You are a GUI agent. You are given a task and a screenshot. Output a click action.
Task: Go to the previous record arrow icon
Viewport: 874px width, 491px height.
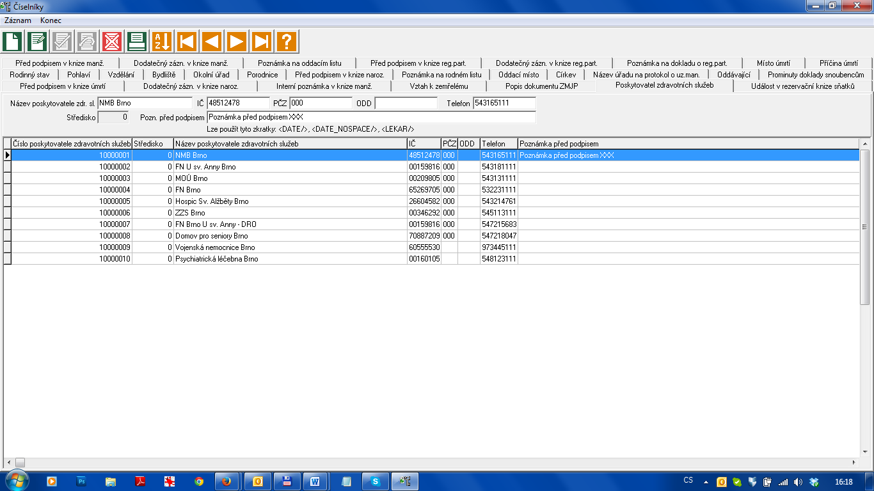click(x=212, y=42)
